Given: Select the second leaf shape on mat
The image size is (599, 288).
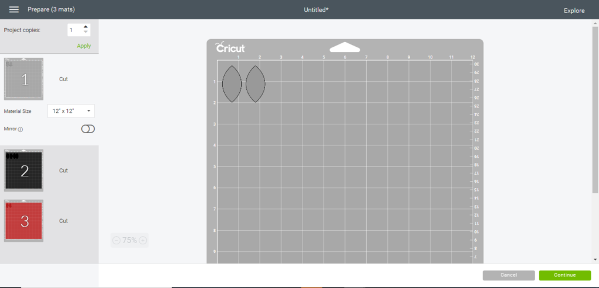Looking at the screenshot, I should tap(255, 84).
